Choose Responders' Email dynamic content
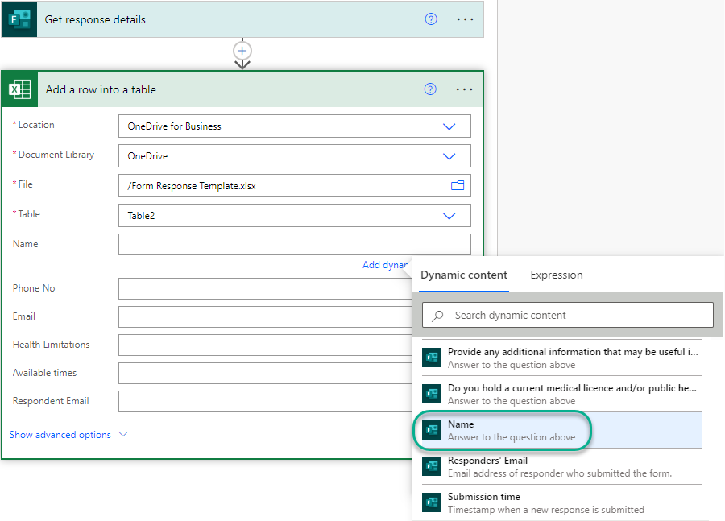The width and height of the screenshot is (725, 521). click(556, 466)
